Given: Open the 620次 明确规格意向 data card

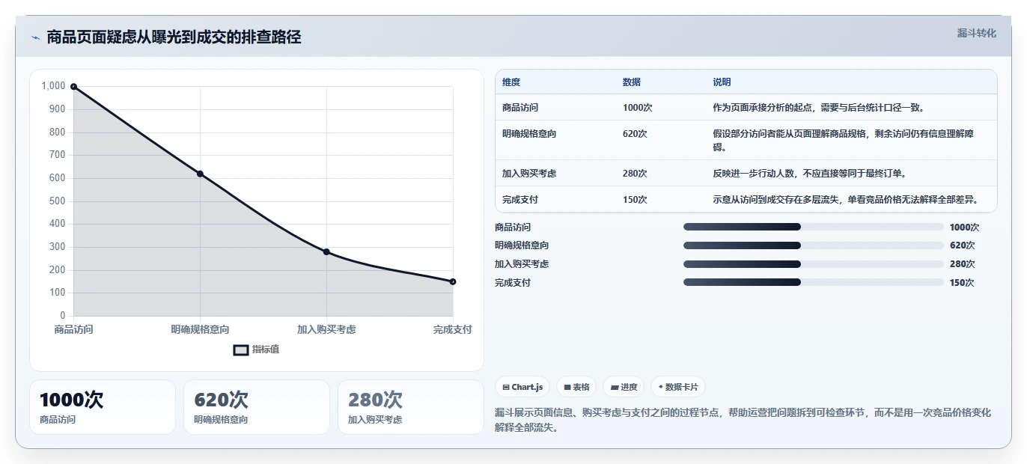Looking at the screenshot, I should pos(257,407).
